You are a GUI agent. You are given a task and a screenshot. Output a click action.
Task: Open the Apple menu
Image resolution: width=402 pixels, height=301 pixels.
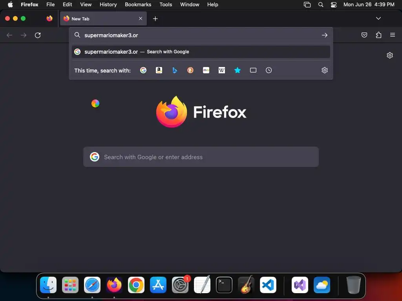tap(10, 4)
